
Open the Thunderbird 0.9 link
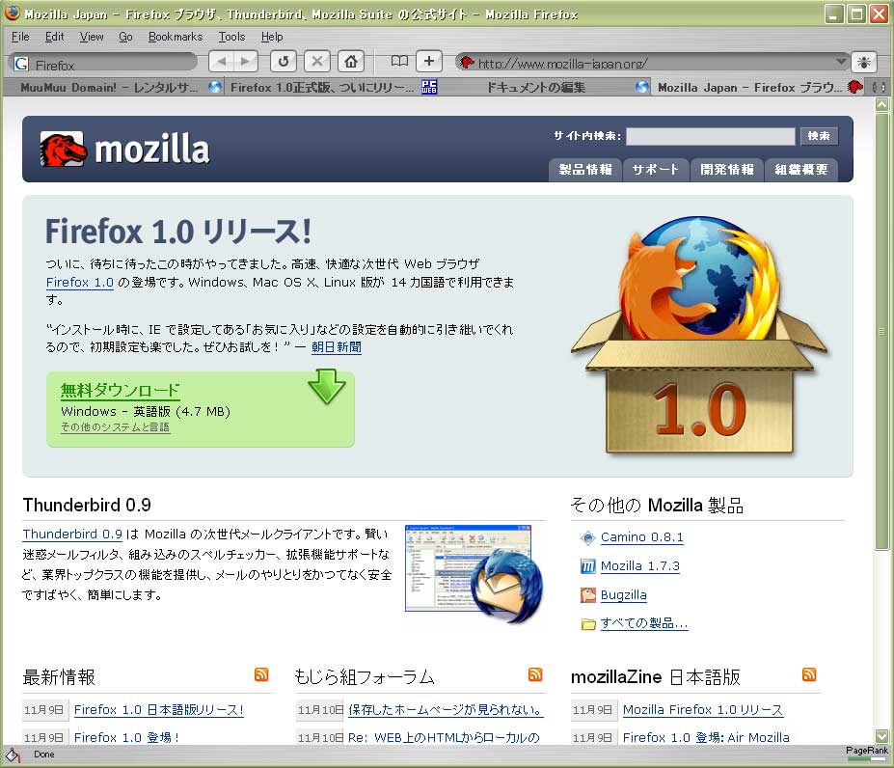(72, 535)
